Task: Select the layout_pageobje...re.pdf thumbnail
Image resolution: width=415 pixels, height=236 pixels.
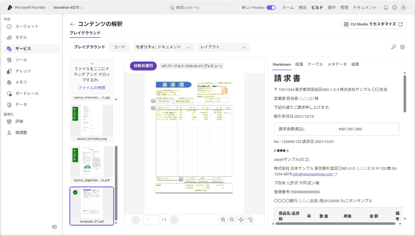Action: [x=92, y=165]
